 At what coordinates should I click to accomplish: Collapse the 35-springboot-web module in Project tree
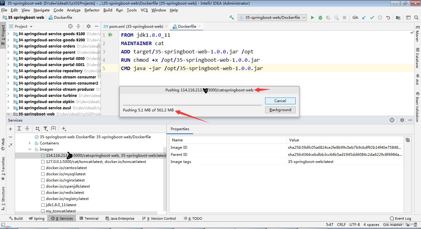(8, 114)
